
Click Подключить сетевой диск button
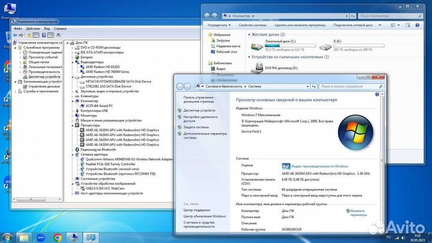353,25
